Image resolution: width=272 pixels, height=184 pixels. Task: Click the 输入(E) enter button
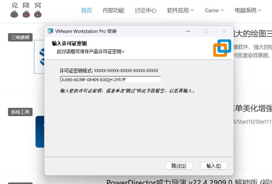(x=214, y=166)
